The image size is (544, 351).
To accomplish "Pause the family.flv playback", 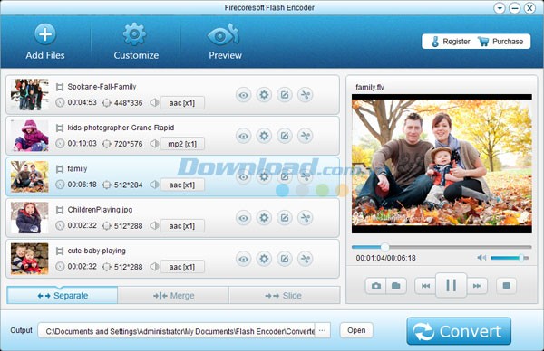I will 451,286.
